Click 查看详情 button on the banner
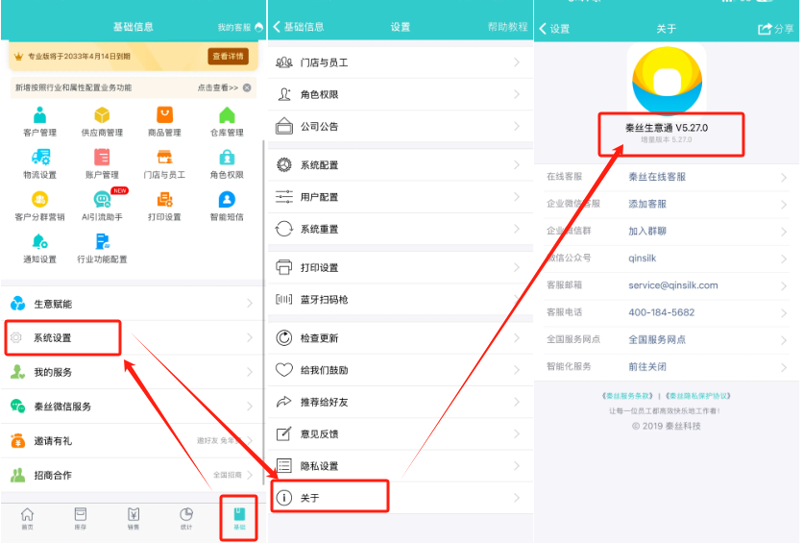This screenshot has width=803, height=543. tap(228, 57)
